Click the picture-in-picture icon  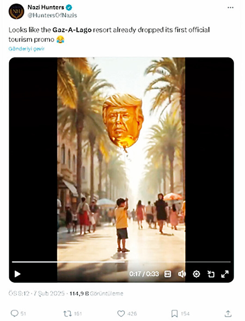tap(210, 274)
